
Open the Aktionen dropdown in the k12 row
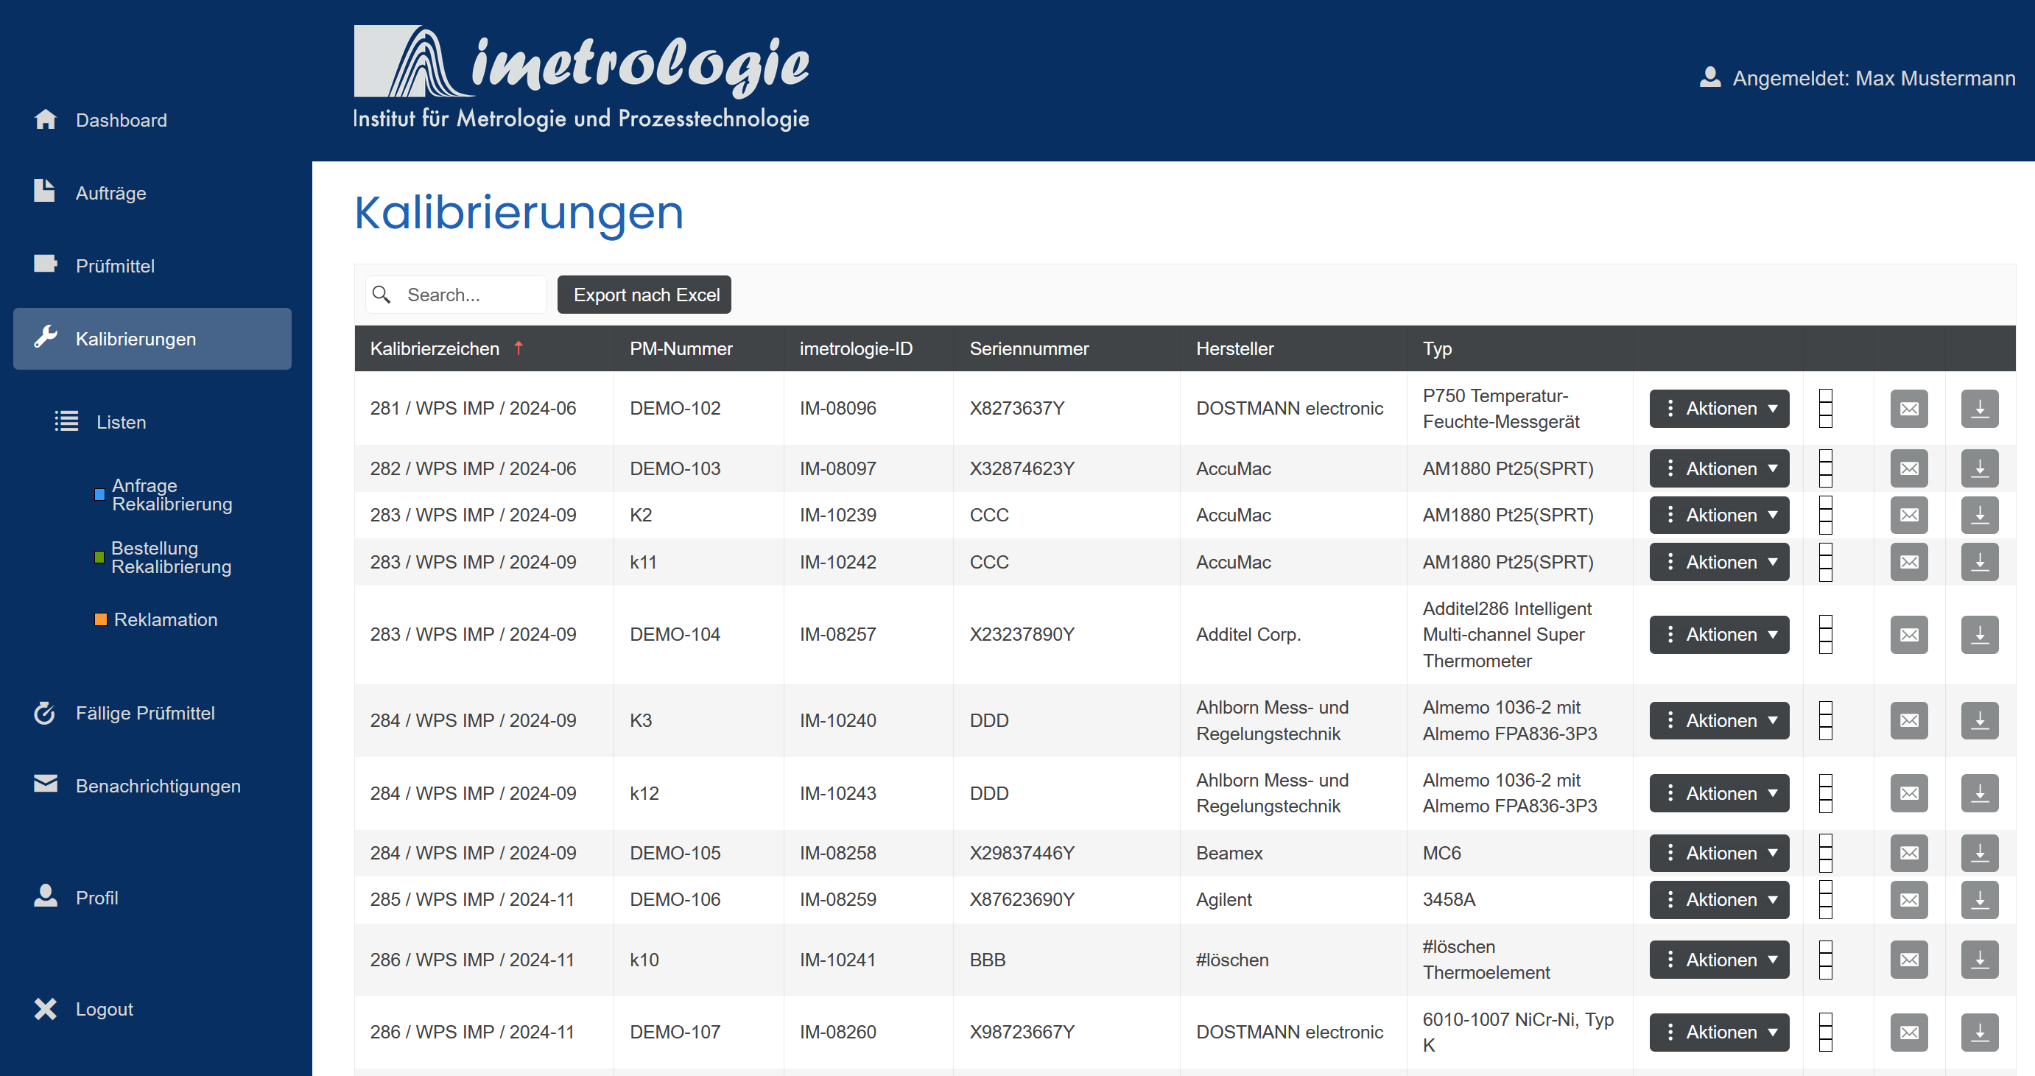[1719, 793]
